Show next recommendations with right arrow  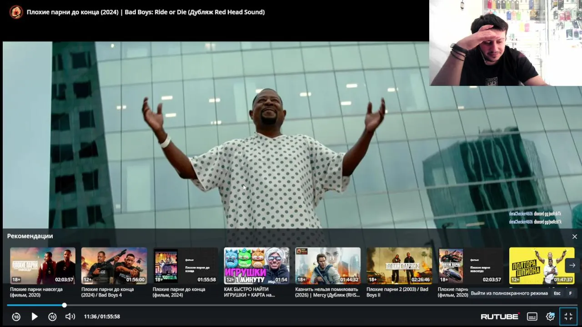click(x=572, y=265)
